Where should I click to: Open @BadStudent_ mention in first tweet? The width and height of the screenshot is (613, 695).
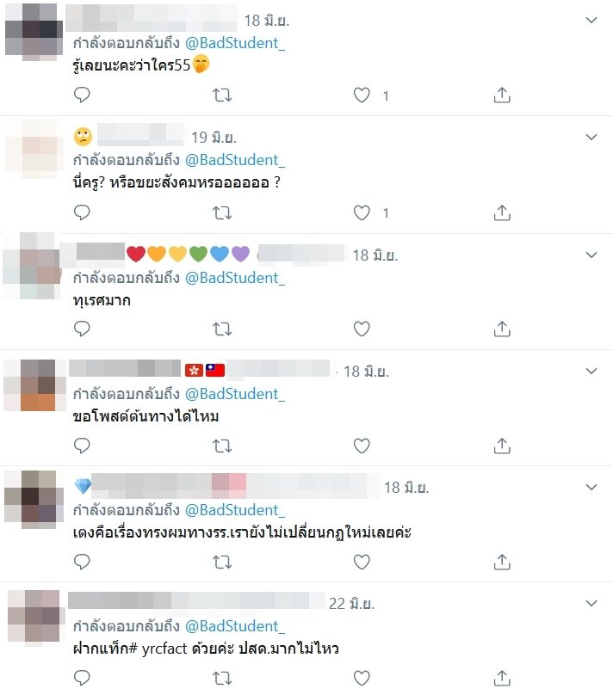[x=235, y=43]
